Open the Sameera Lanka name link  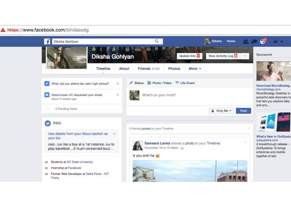coord(157,143)
